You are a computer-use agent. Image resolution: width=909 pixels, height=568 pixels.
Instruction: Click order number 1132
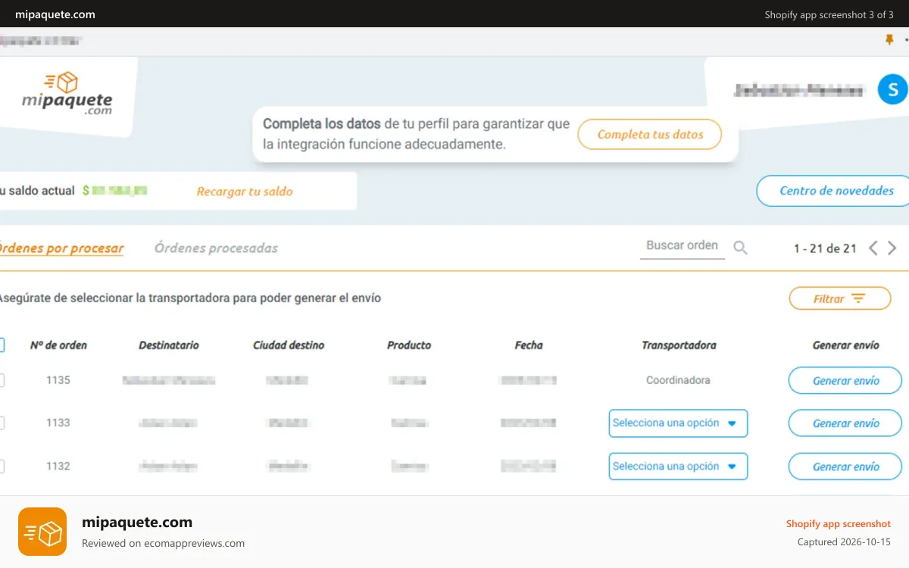point(58,466)
